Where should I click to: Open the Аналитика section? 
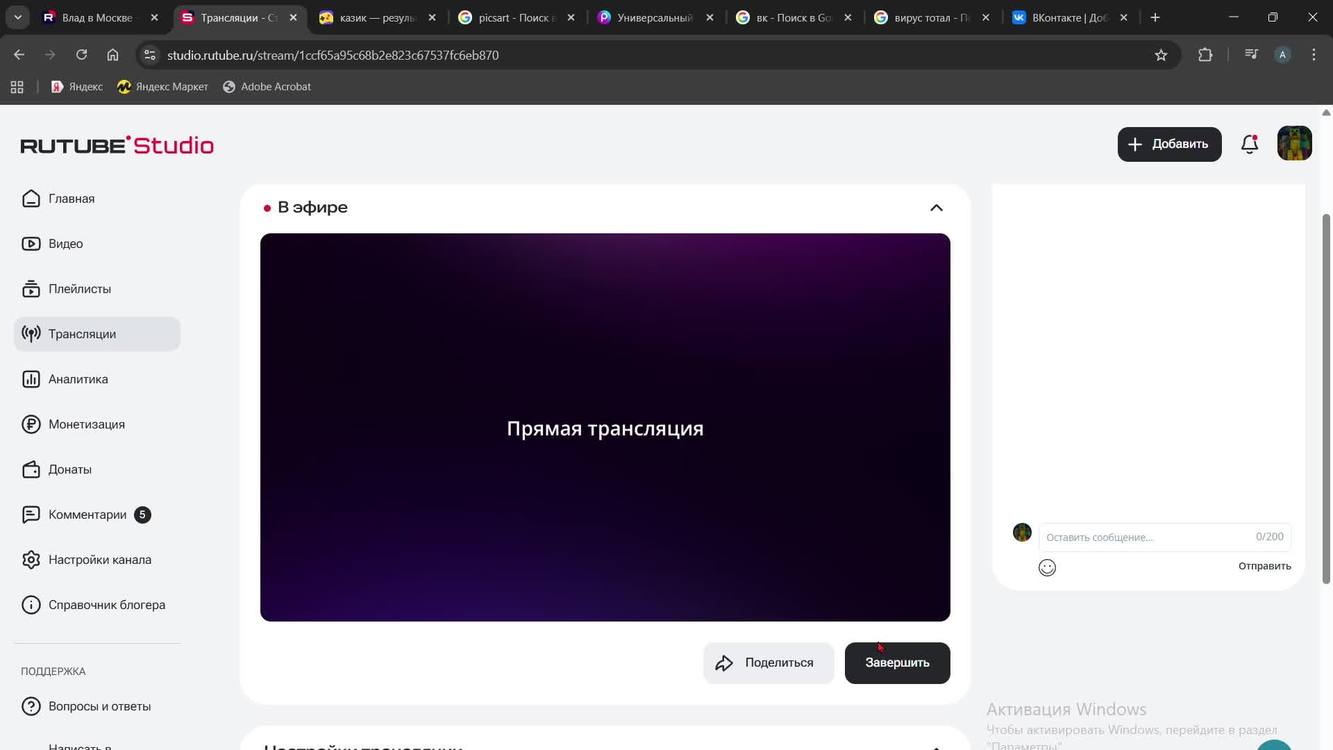pos(78,378)
